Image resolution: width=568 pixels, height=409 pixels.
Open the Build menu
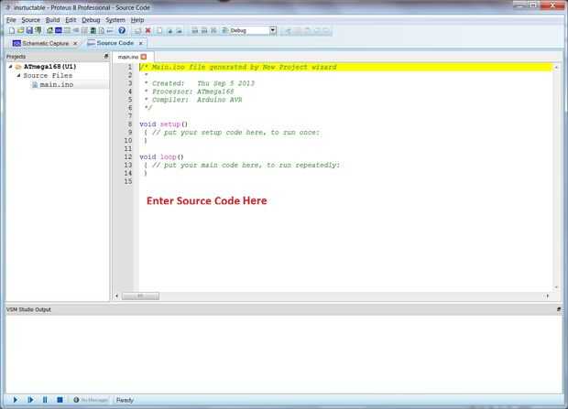52,20
